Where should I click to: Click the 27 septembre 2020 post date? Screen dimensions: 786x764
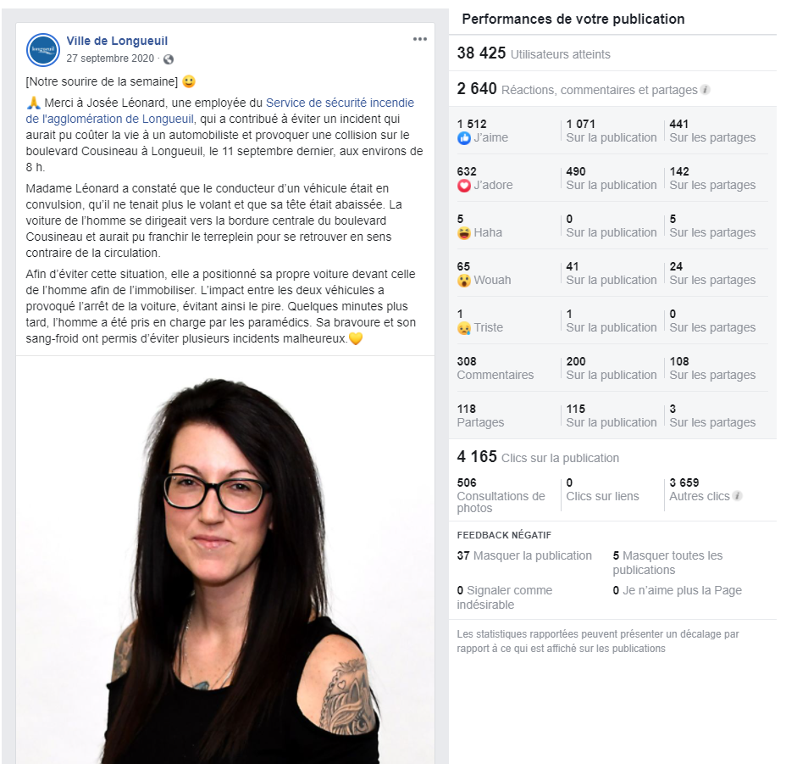point(110,59)
